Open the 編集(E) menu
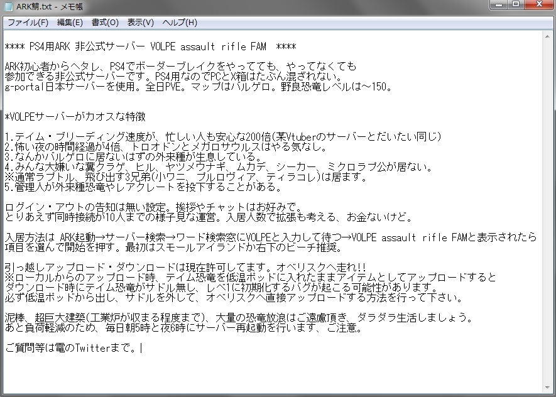This screenshot has height=397, width=556. click(x=70, y=23)
